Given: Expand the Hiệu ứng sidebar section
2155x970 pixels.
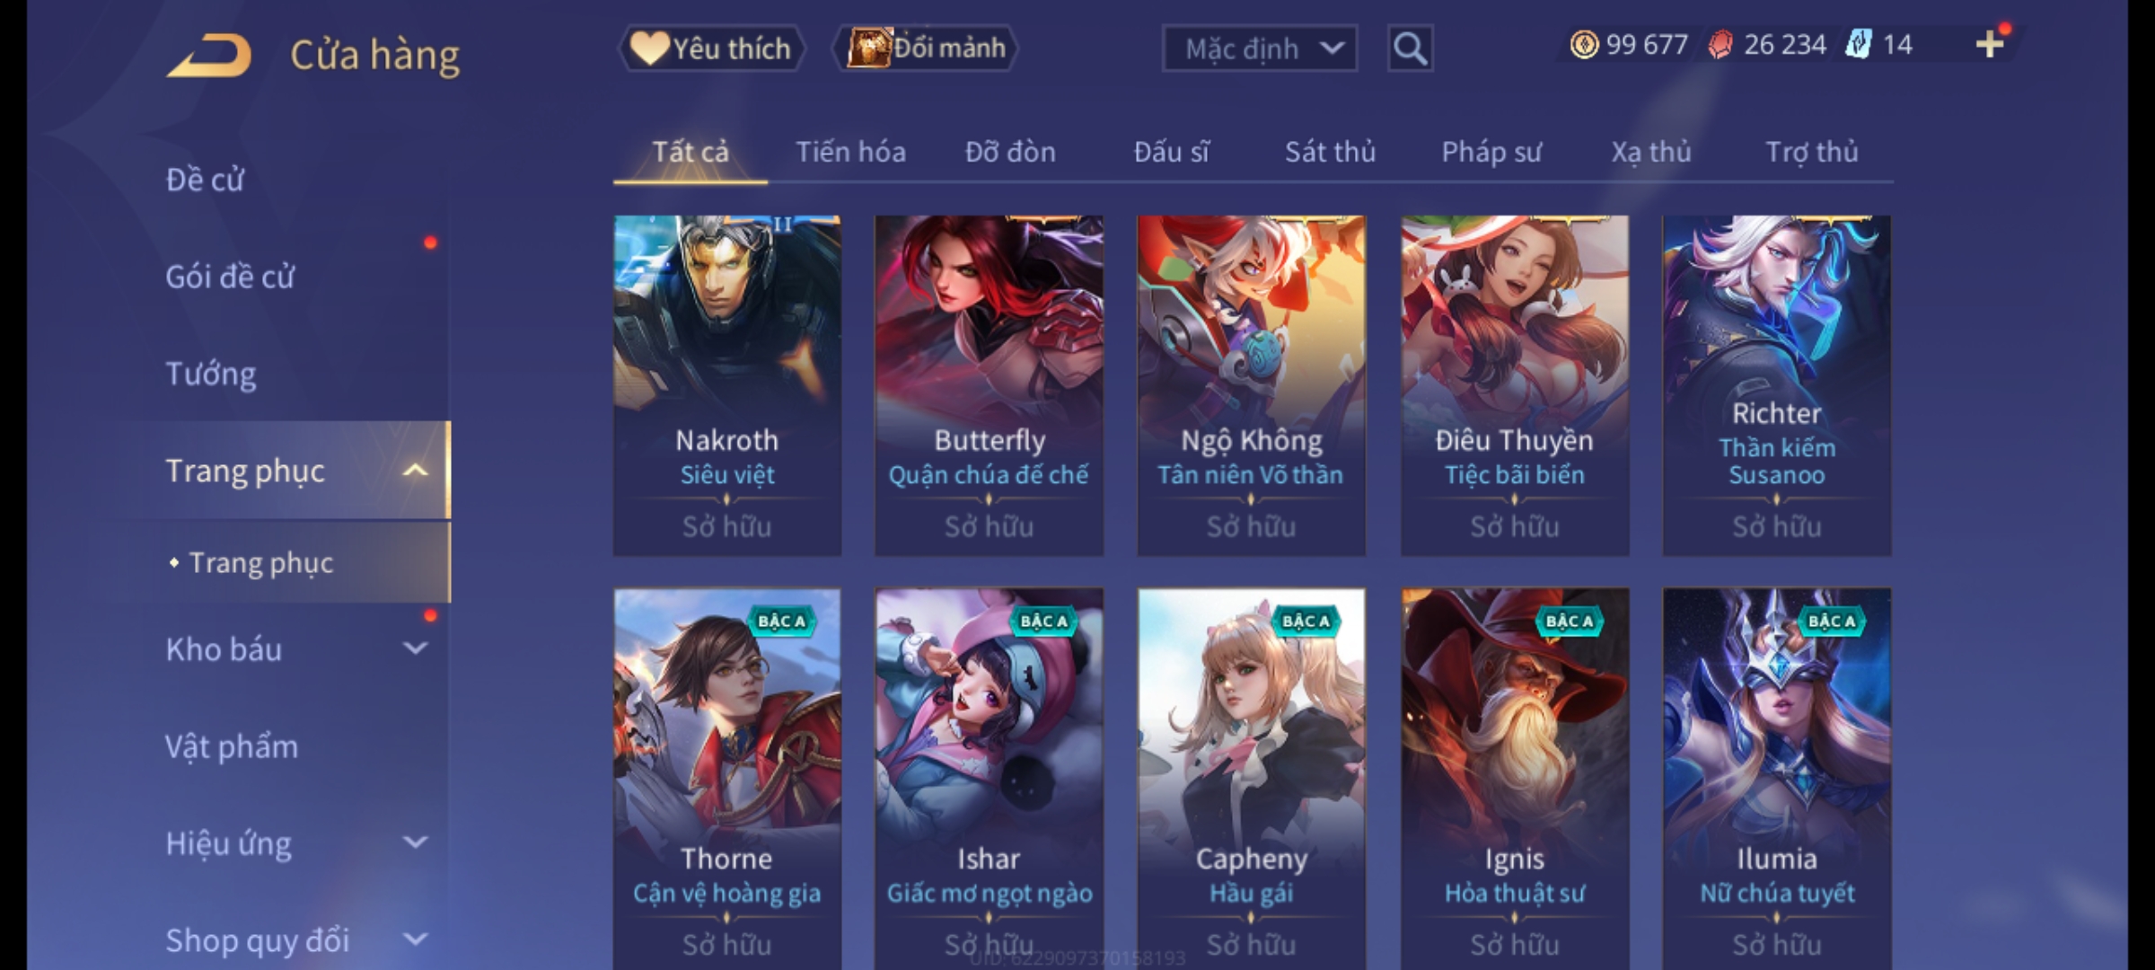Looking at the screenshot, I should coord(415,842).
